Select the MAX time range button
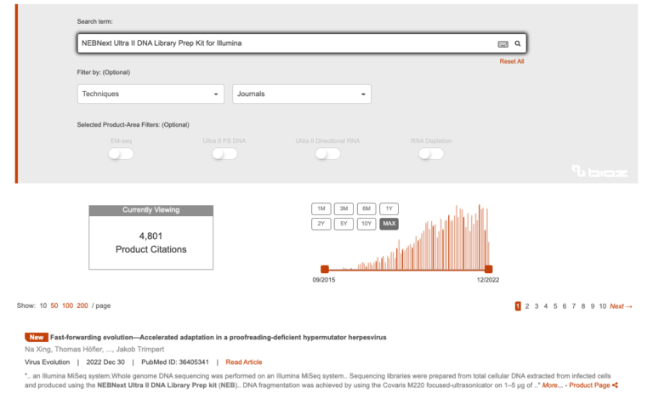Image resolution: width=653 pixels, height=399 pixels. pos(389,224)
